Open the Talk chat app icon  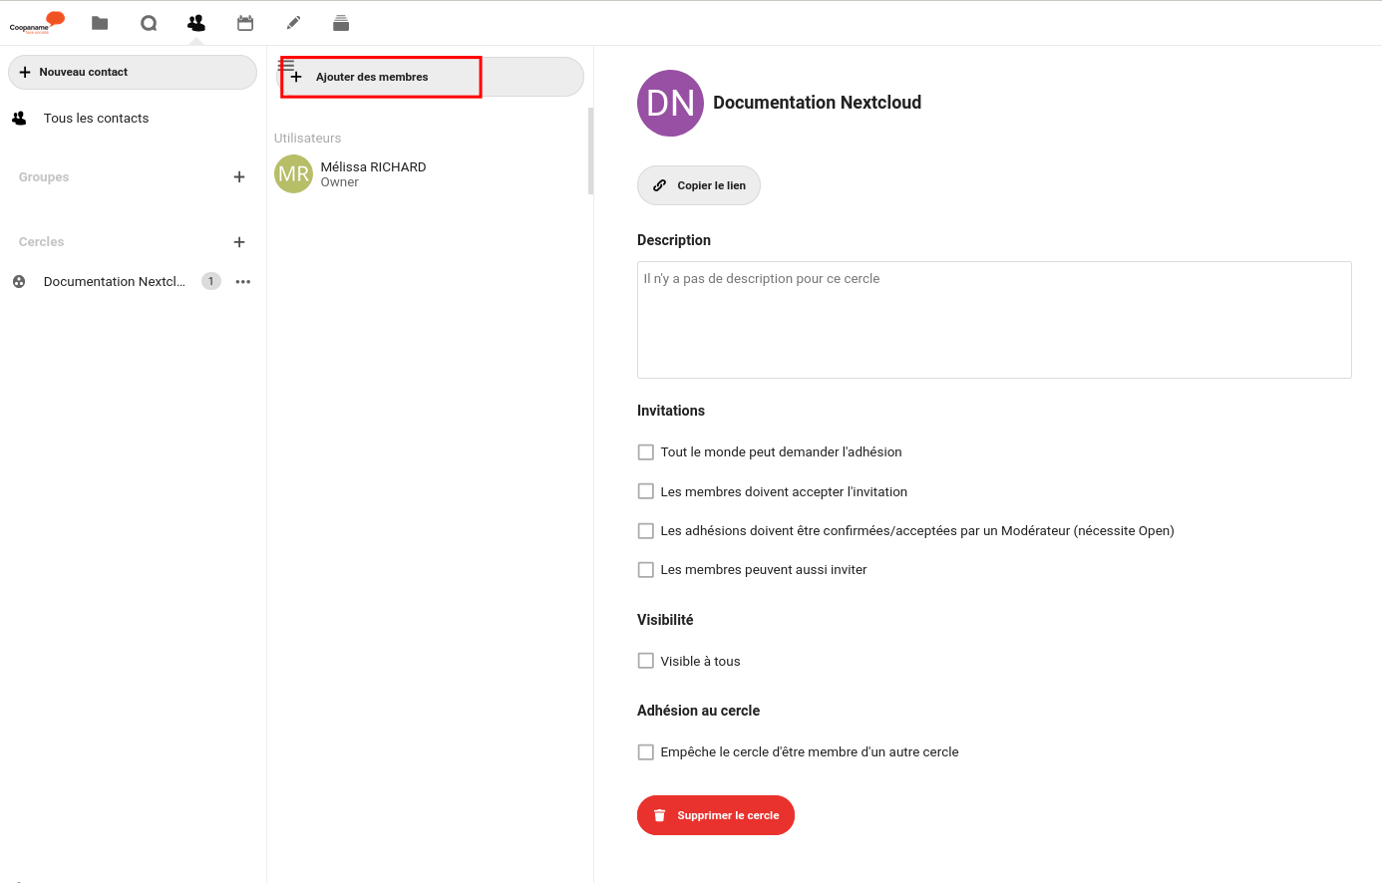[149, 23]
